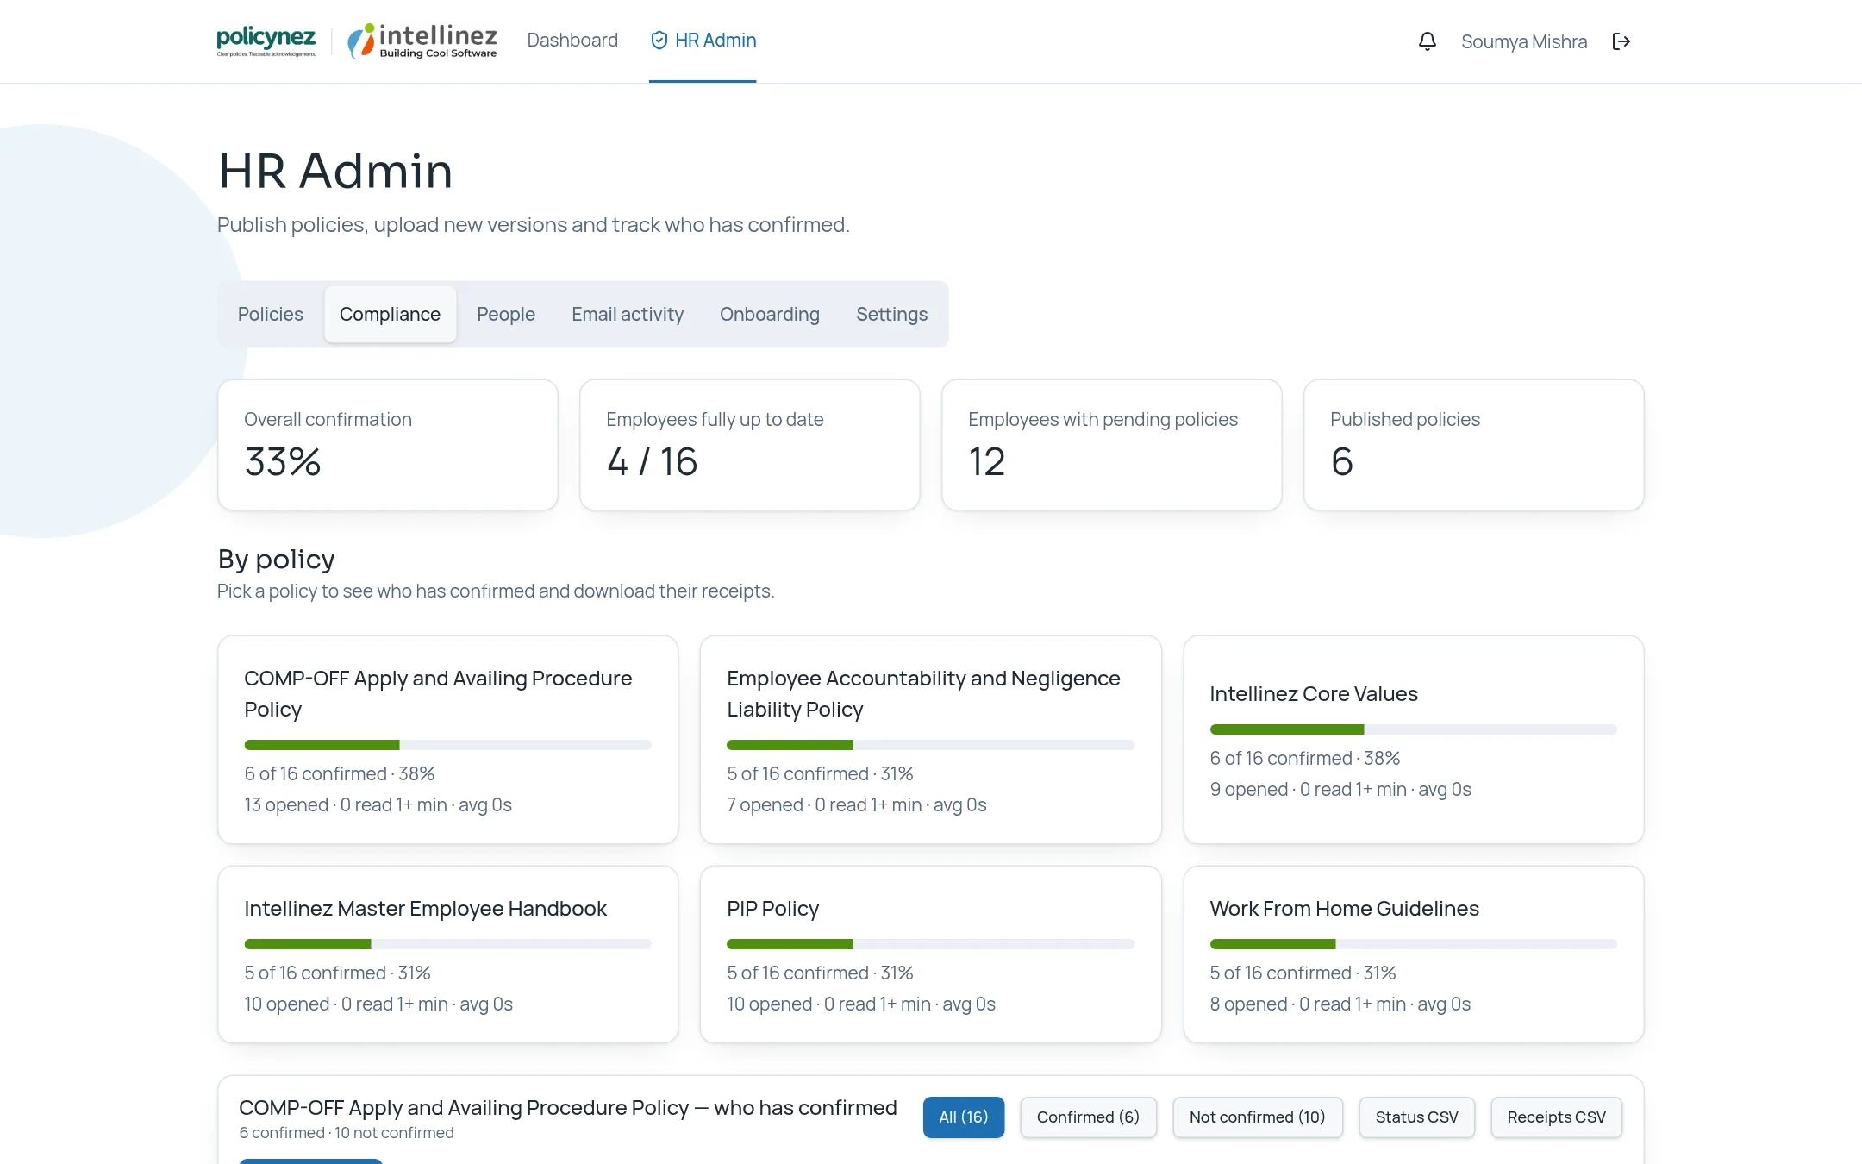This screenshot has height=1164, width=1862.
Task: Click the Published policies 6 card
Action: tap(1474, 445)
